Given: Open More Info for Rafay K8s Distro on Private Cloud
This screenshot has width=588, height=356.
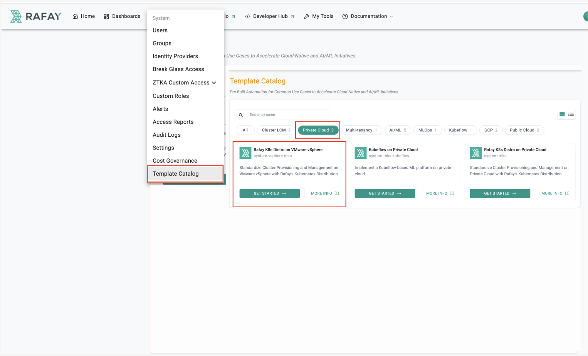Looking at the screenshot, I should [x=555, y=193].
